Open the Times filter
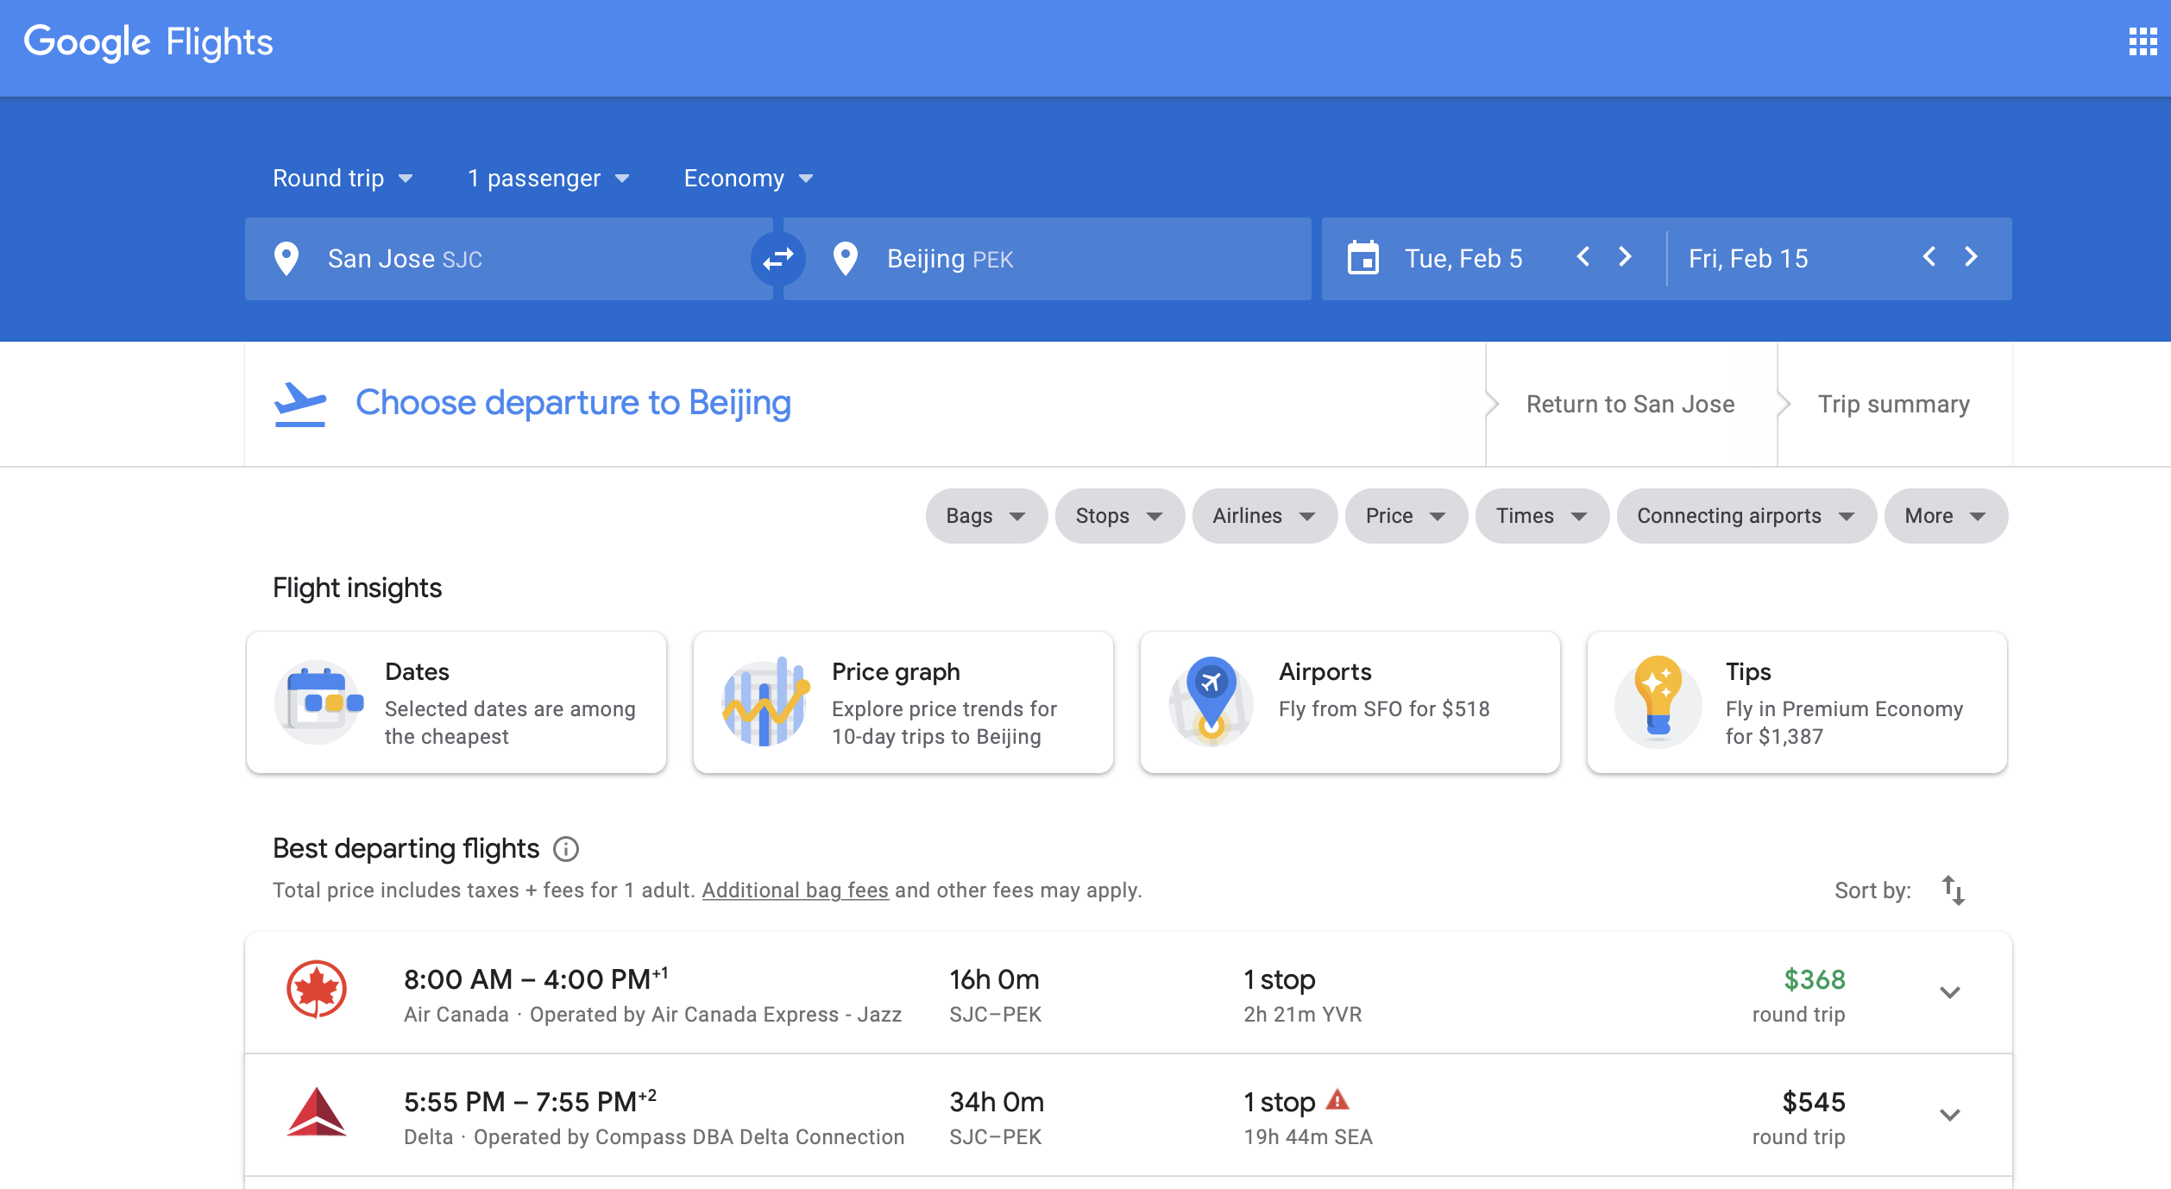 (1542, 516)
